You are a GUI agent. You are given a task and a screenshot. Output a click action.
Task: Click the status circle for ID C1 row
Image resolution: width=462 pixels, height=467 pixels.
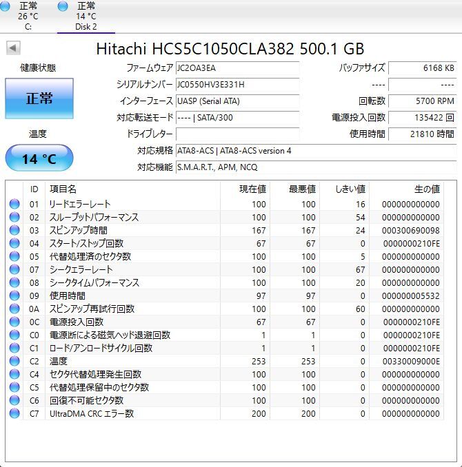(14, 348)
